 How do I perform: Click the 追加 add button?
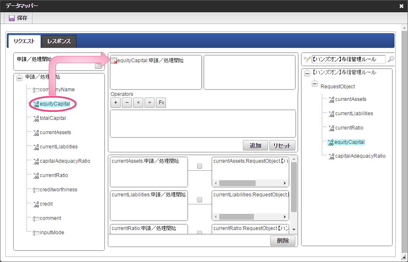tap(255, 146)
